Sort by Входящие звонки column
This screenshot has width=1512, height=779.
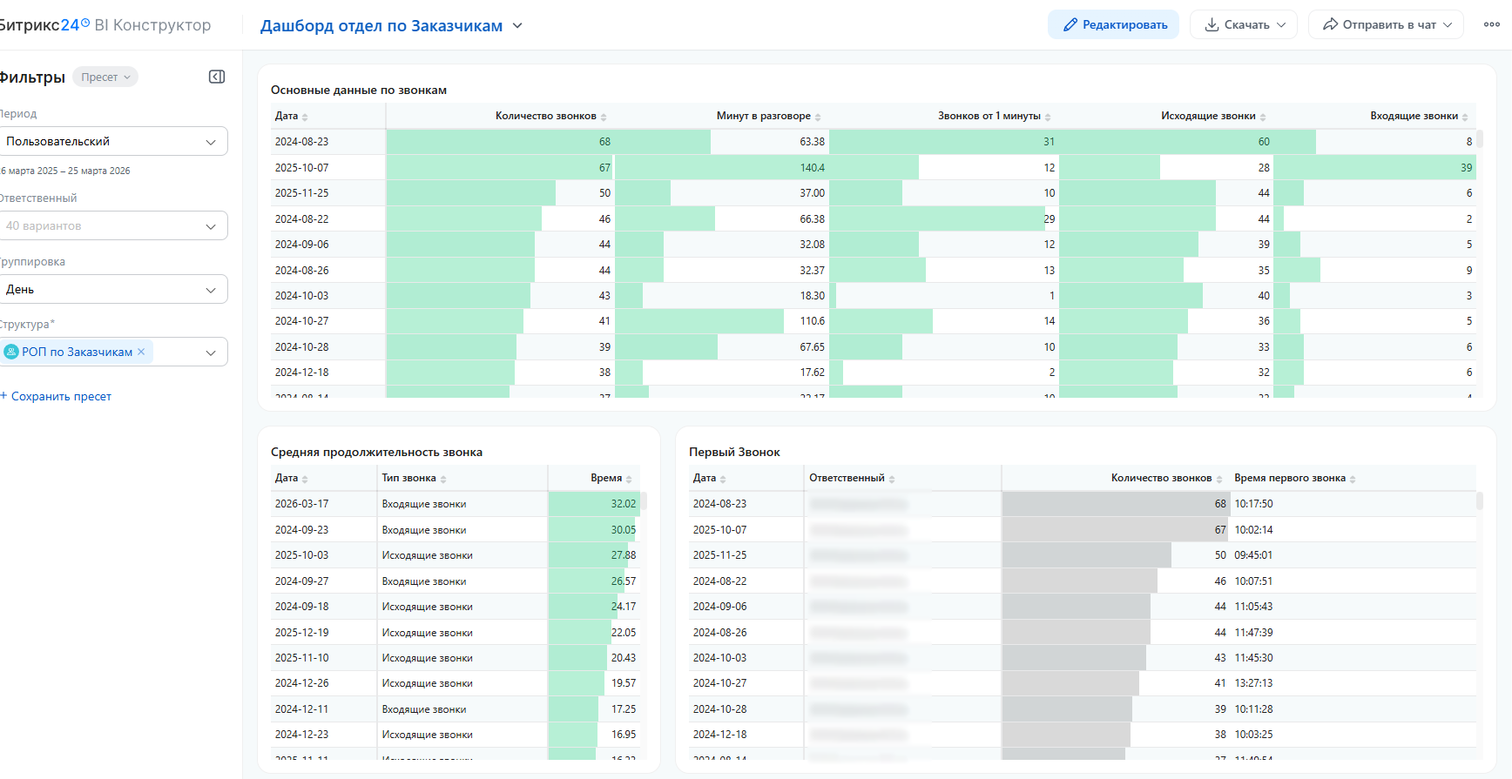click(x=1419, y=116)
